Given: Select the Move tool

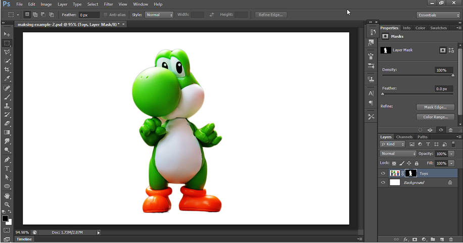Looking at the screenshot, I should [x=7, y=34].
